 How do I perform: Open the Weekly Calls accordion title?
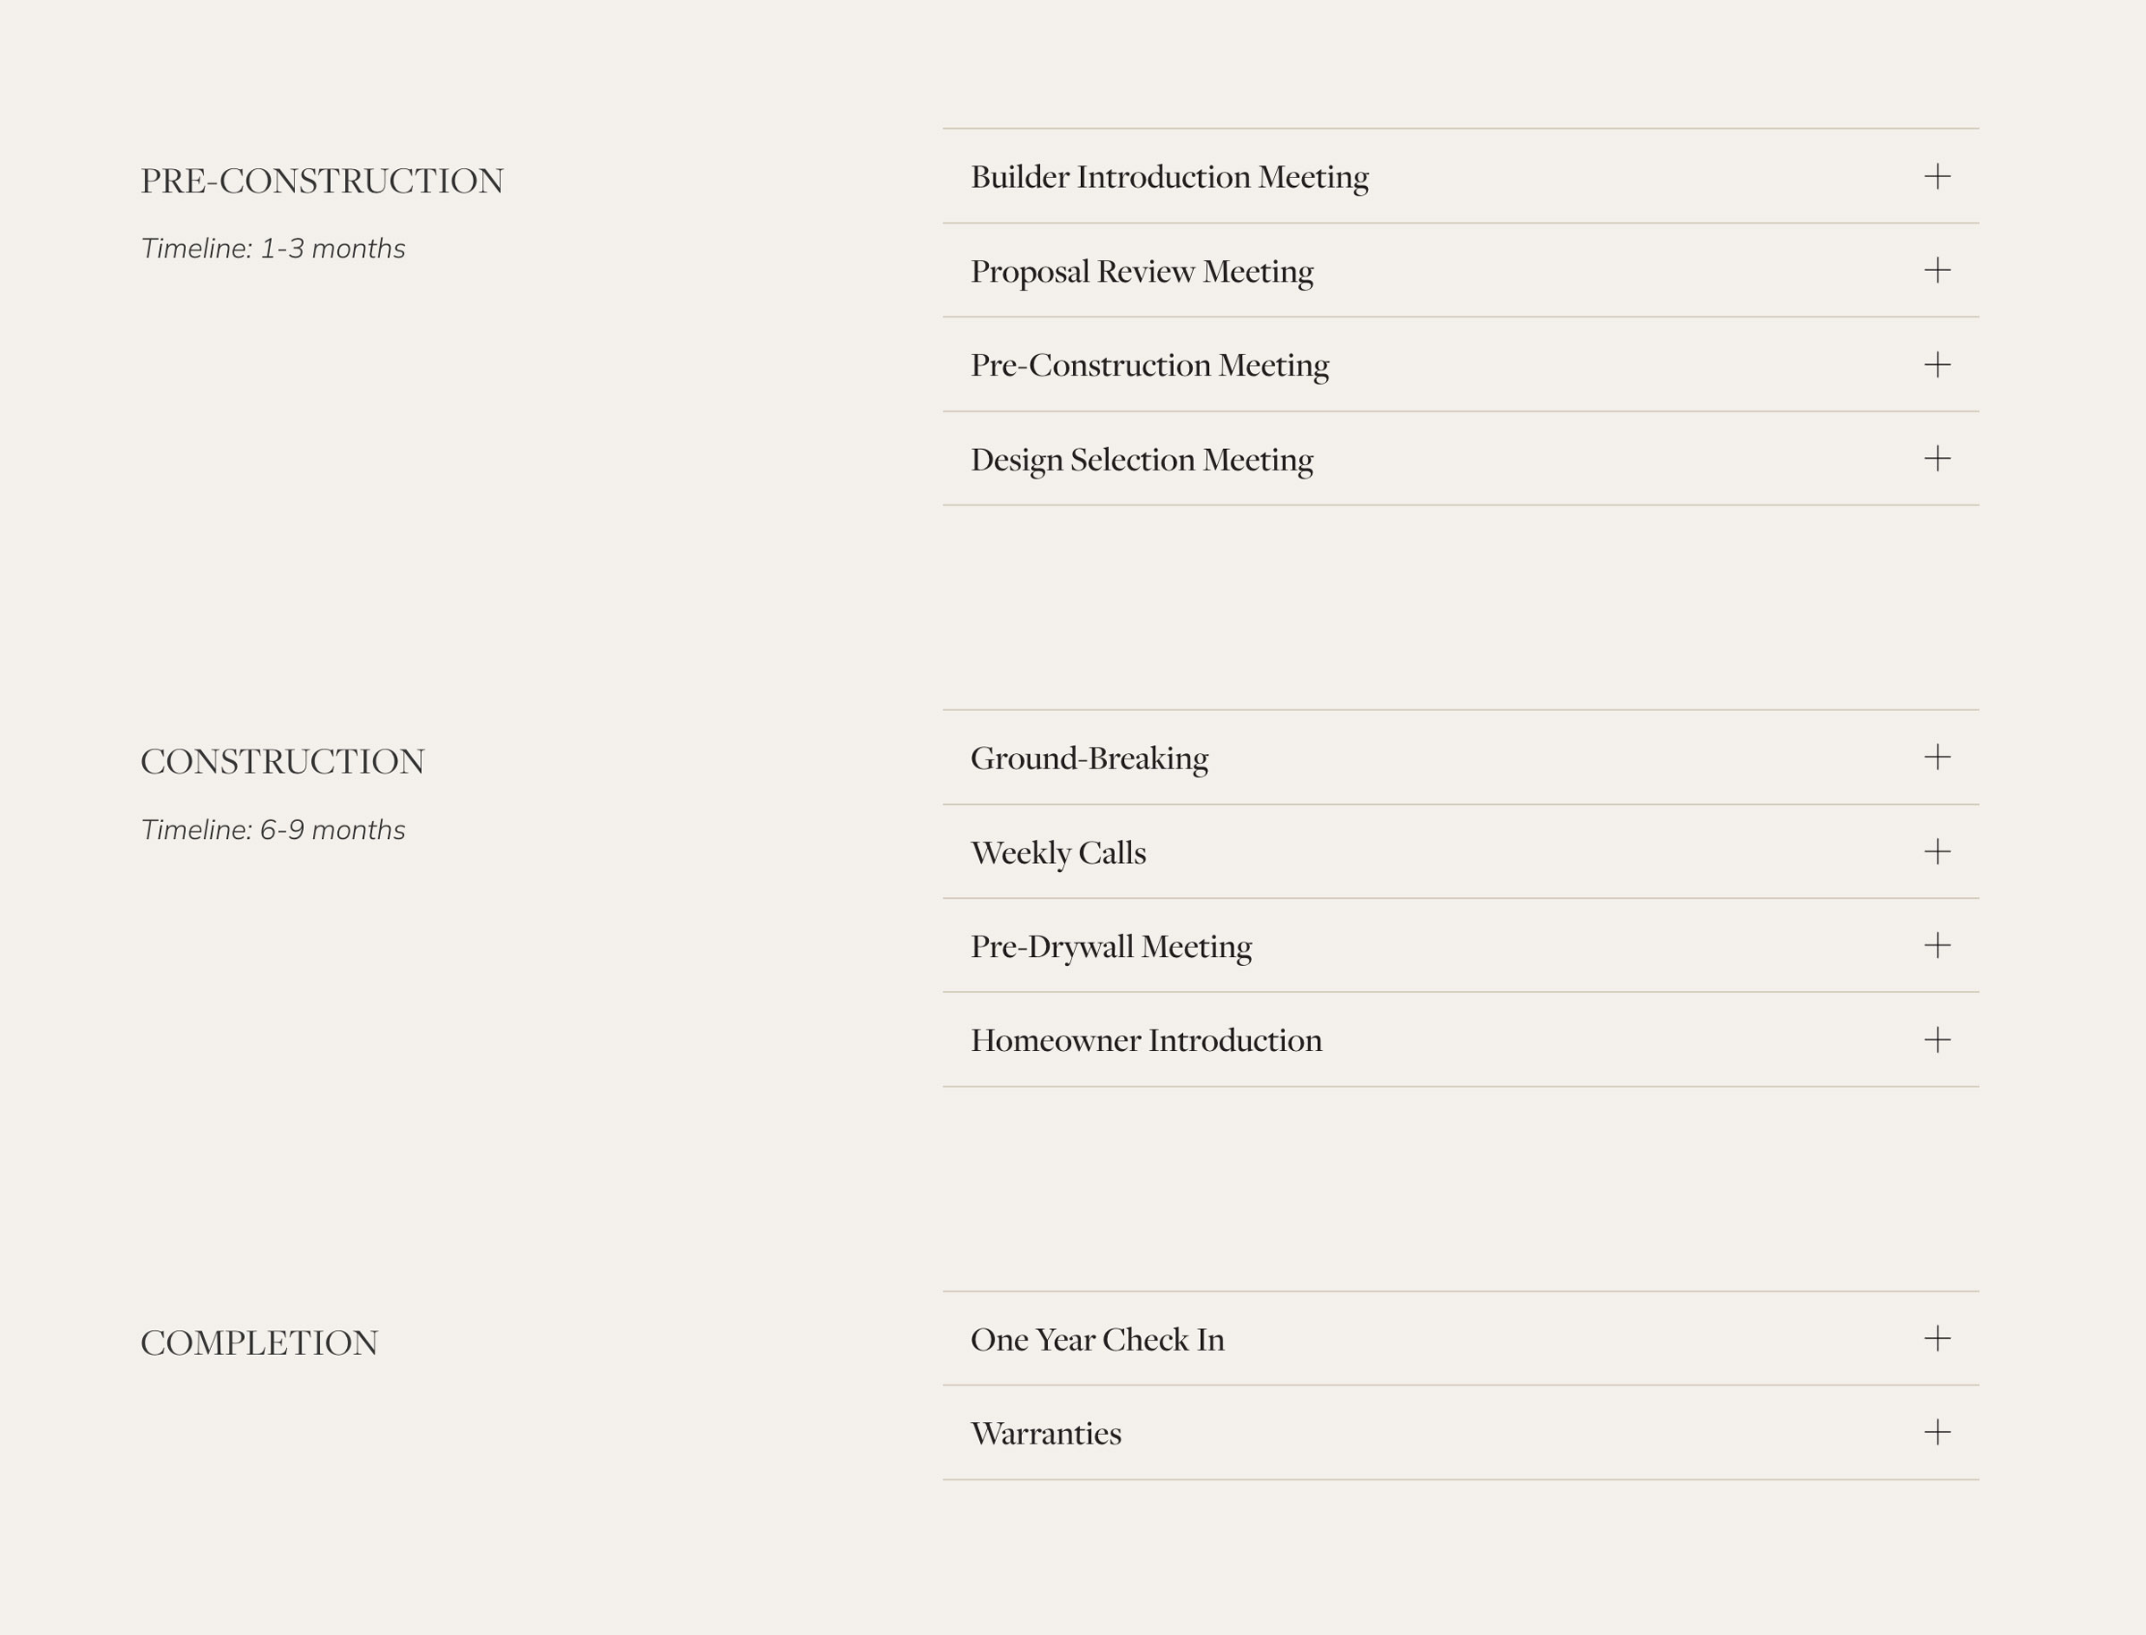click(x=1058, y=852)
